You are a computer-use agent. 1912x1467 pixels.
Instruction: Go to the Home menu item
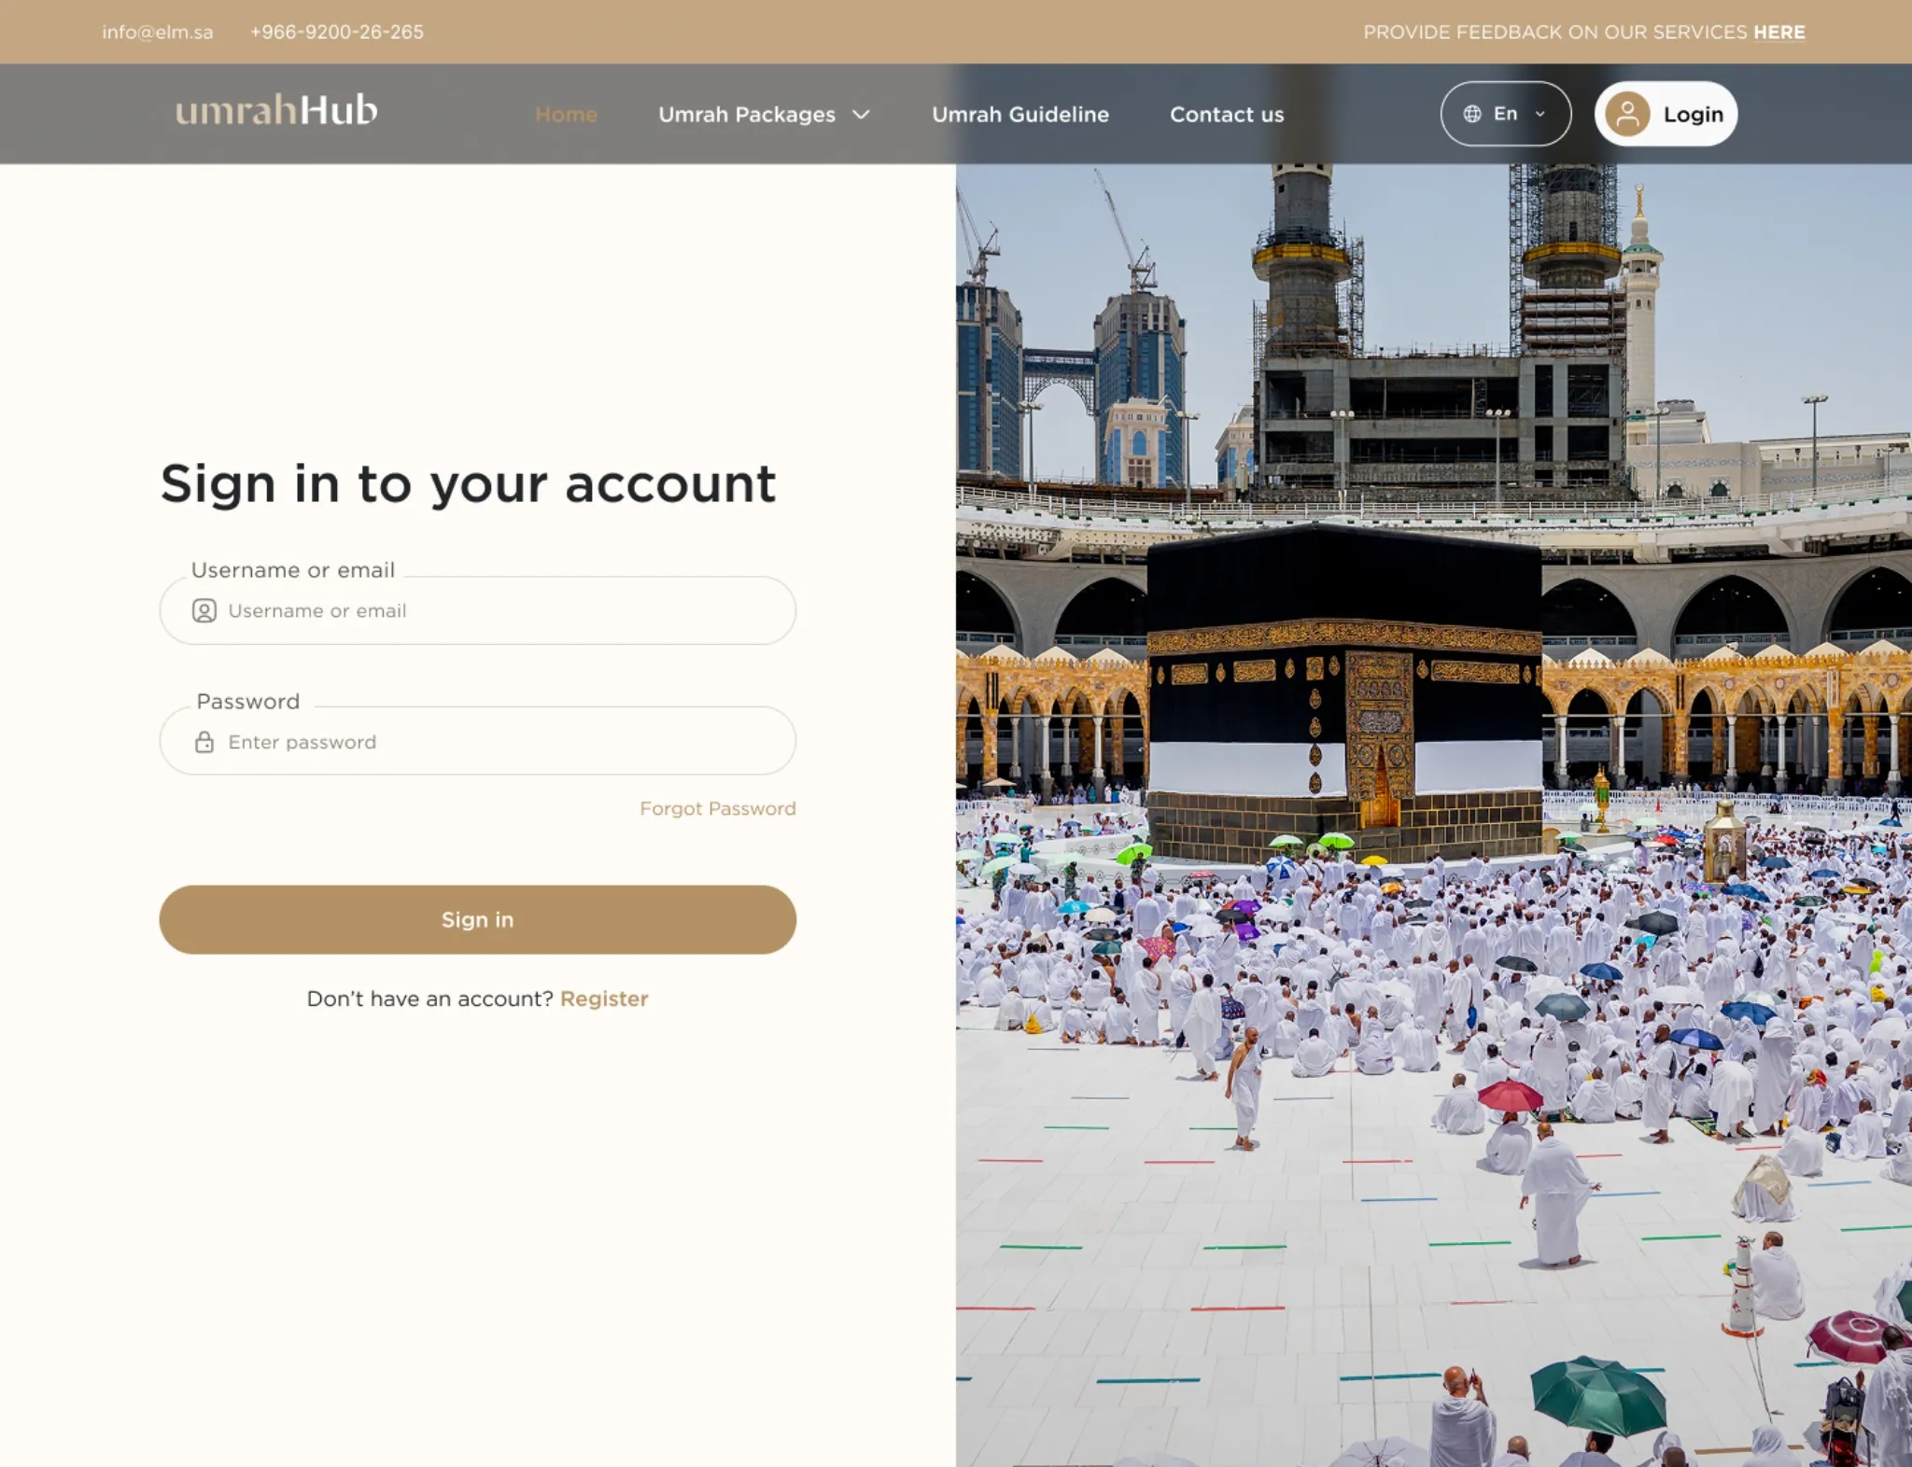(566, 115)
